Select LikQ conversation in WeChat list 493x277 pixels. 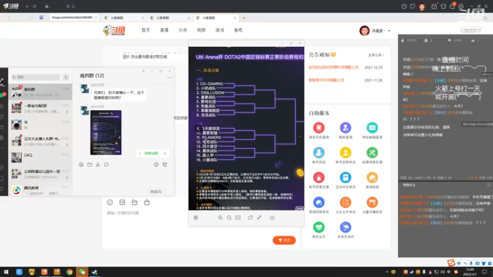click(x=40, y=158)
